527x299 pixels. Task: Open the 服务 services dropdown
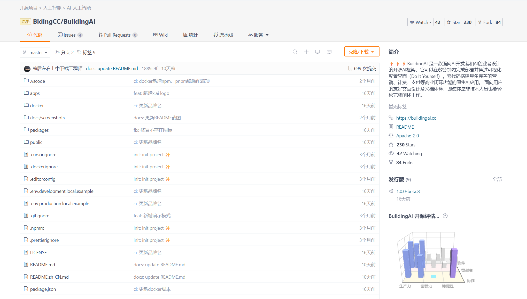pyautogui.click(x=258, y=35)
